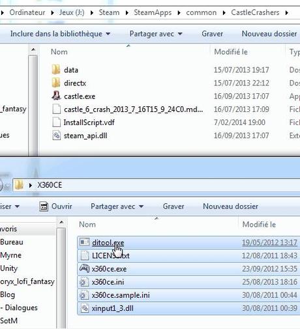This screenshot has width=300, height=329.
Task: Sort by Nom column in X360CE window
Action: [87, 224]
